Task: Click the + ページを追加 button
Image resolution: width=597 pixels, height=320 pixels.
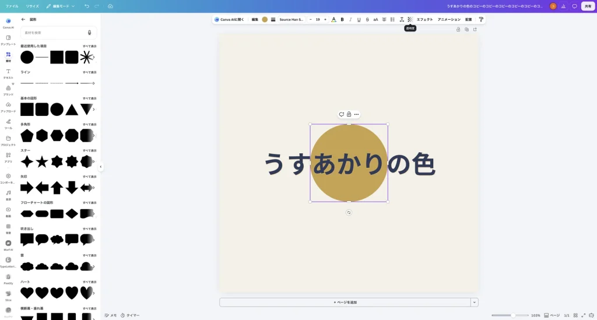Action: pos(345,302)
